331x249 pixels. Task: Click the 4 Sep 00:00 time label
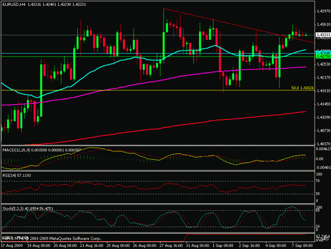coord(276,246)
